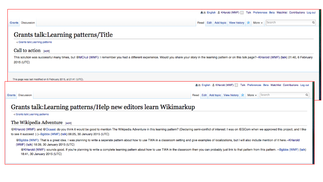
Task: Click edit next to The Wikipedia Adventure heading
Action: click(68, 123)
